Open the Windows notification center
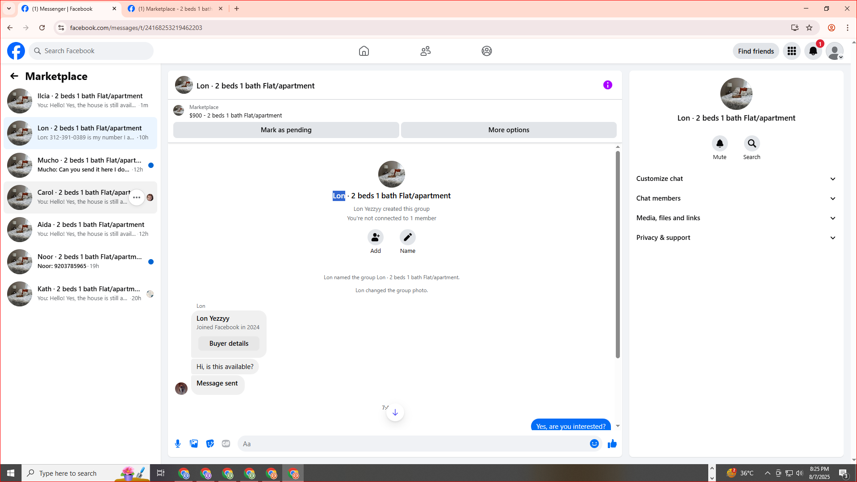Screen dimensions: 857x482 843,474
